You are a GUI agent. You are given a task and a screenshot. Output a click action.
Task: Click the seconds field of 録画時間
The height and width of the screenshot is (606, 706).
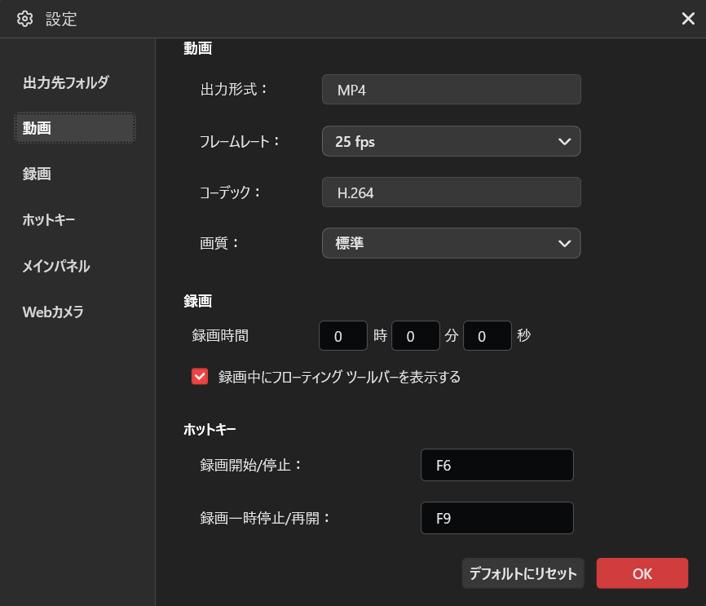tap(487, 335)
